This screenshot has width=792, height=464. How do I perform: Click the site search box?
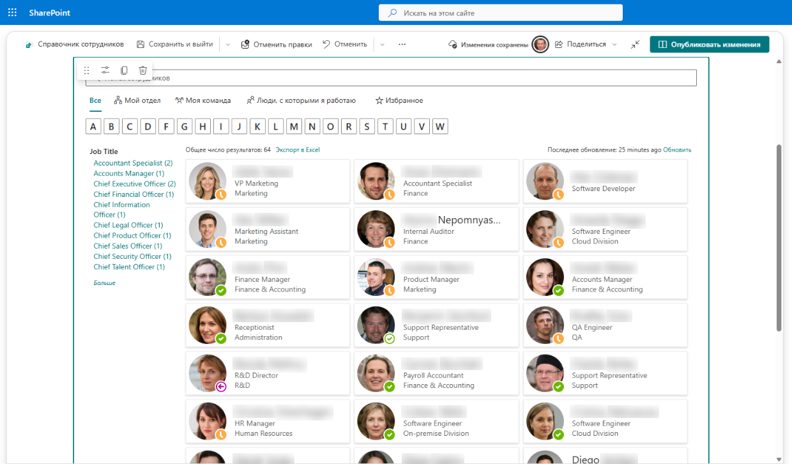click(501, 13)
